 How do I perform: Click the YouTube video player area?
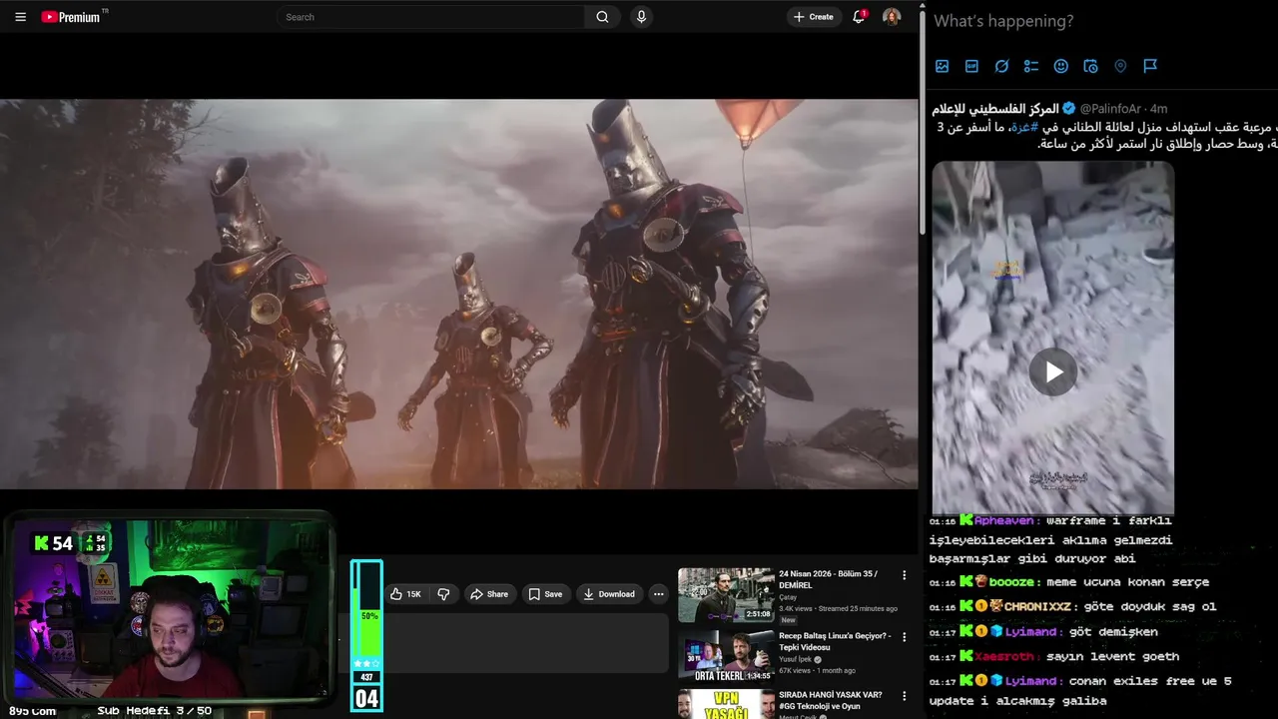pyautogui.click(x=458, y=294)
